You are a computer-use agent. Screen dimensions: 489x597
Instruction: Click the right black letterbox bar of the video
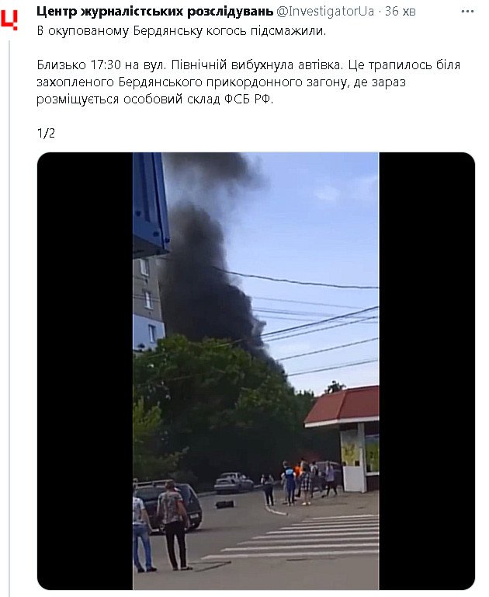pos(427,371)
